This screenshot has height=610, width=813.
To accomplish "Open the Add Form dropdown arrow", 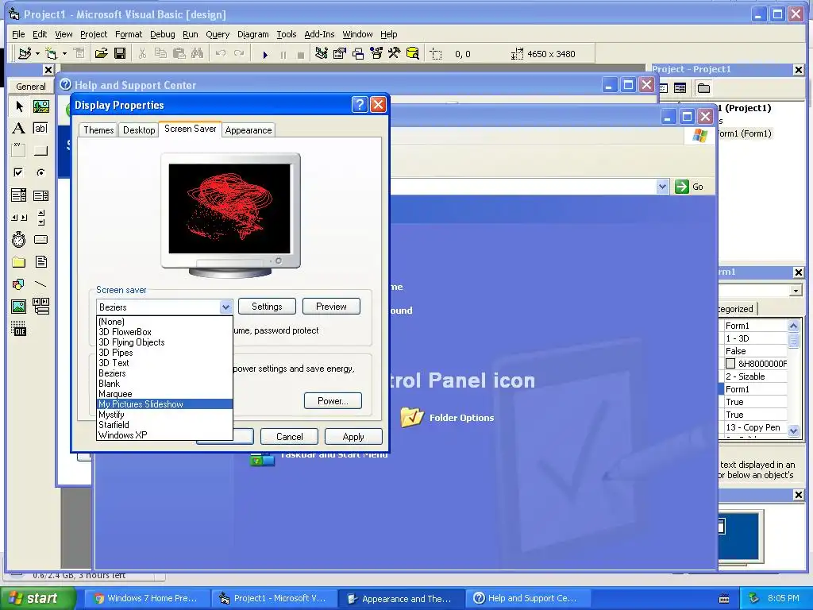I will click(64, 53).
